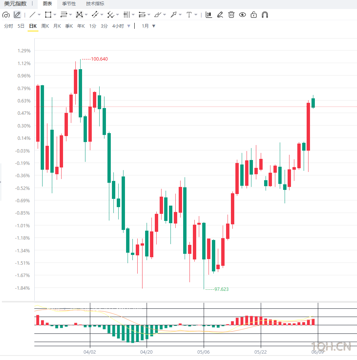
Task: Toggle drawings visibility with the eye icon
Action: [x=242, y=15]
